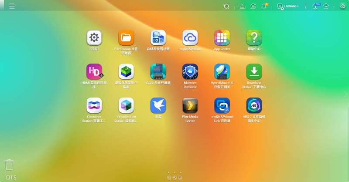Open the notification bell
Image resolution: width=349 pixels, height=182 pixels.
tap(264, 7)
